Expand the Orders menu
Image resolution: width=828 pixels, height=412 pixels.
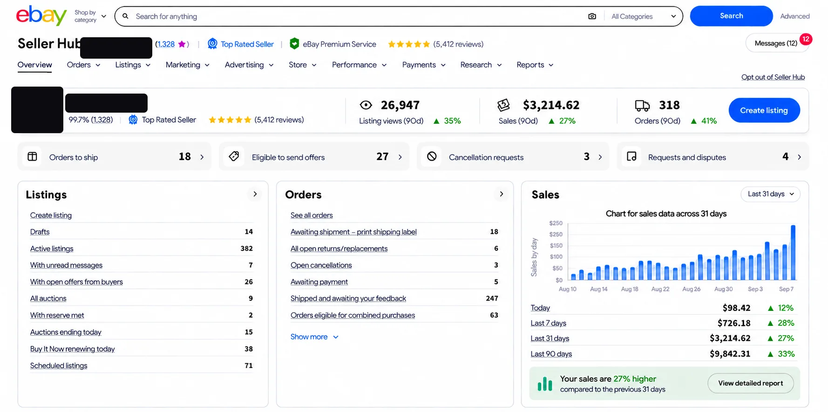coord(83,65)
